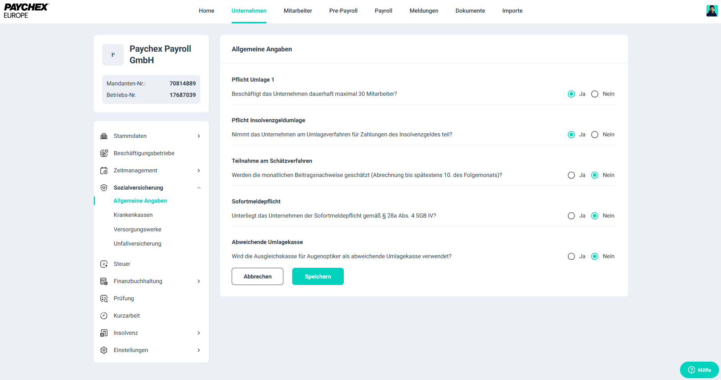Expand the Einstellungen section chevron

pyautogui.click(x=199, y=350)
